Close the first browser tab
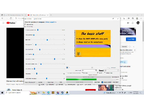 [25, 15]
